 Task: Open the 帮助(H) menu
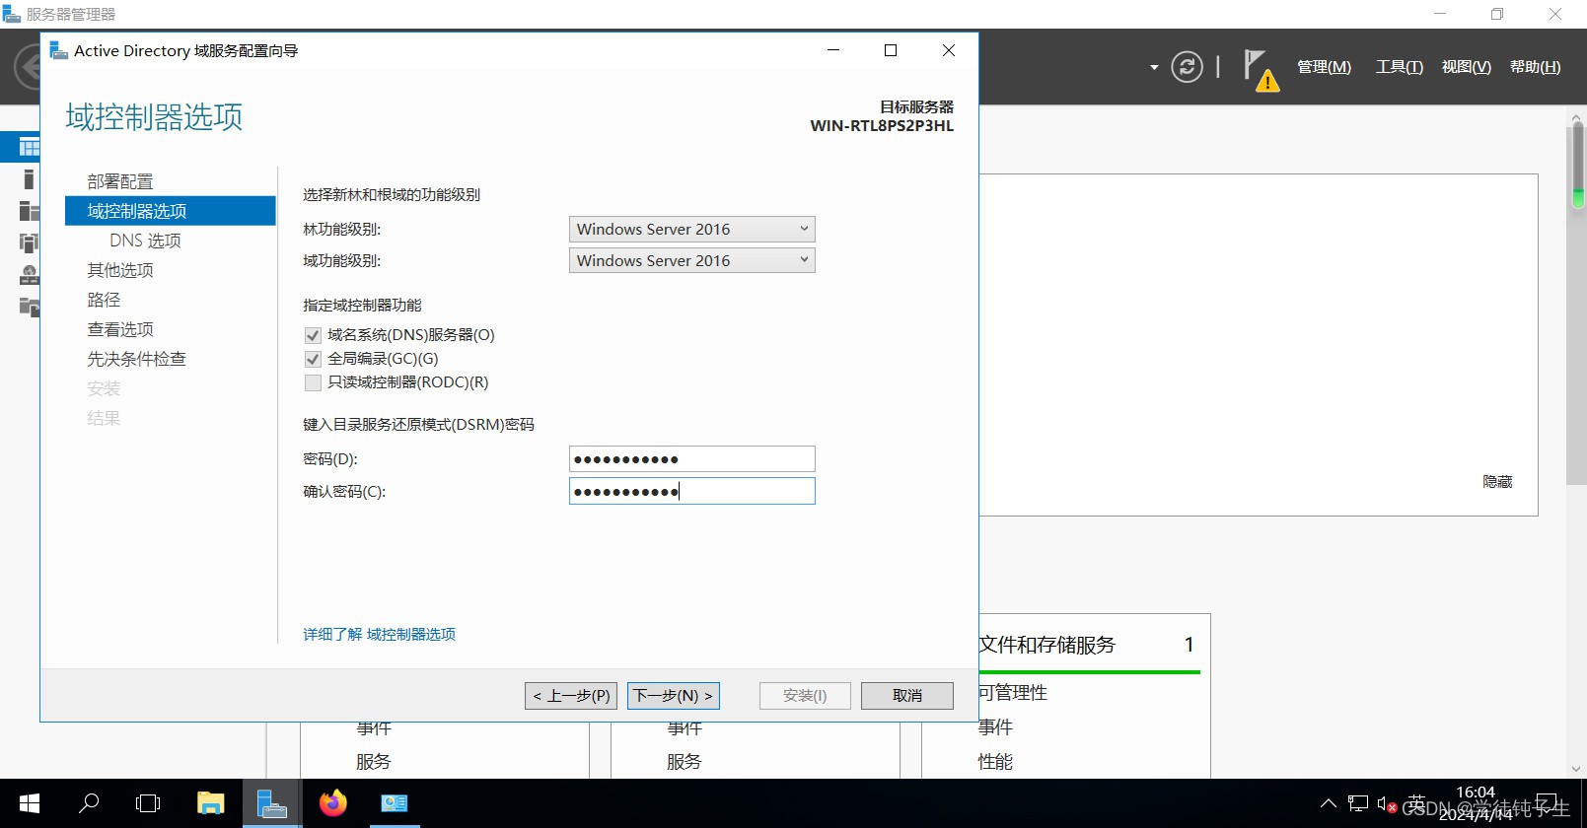[x=1535, y=67]
